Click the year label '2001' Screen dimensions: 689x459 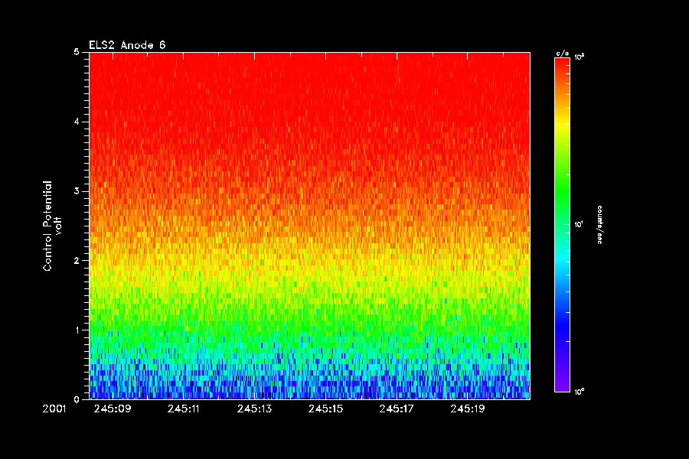[54, 409]
